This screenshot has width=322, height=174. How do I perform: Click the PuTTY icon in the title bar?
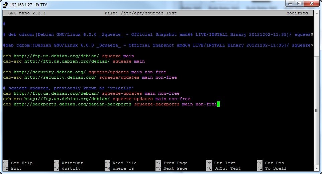click(x=5, y=5)
